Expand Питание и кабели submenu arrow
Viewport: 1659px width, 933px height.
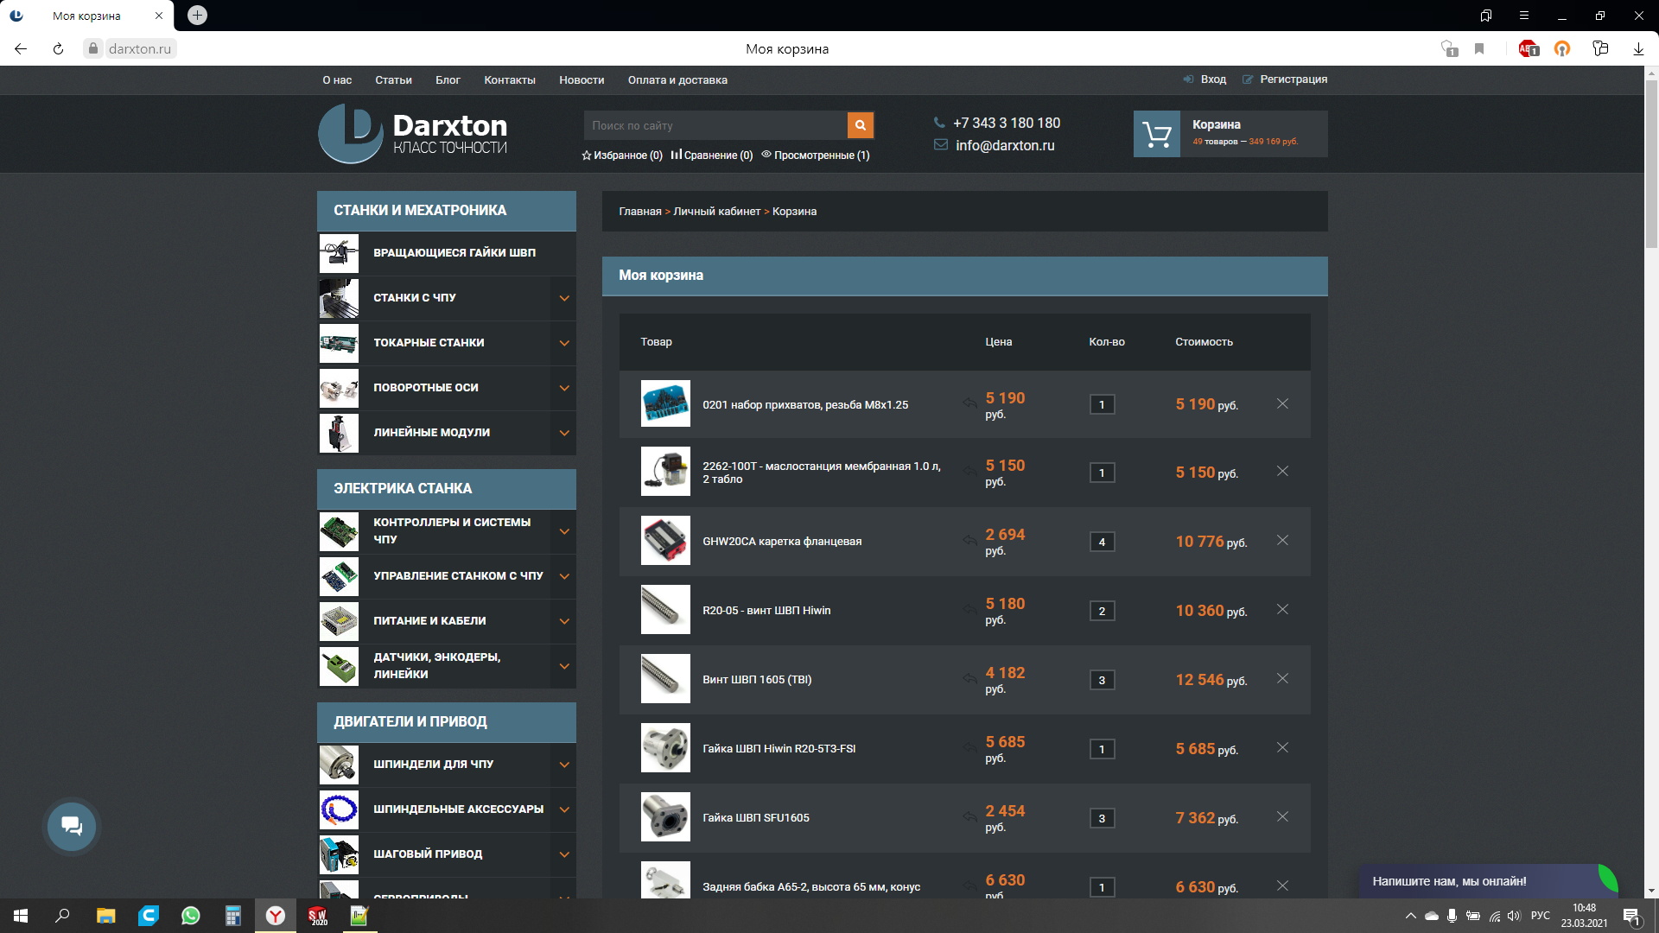pos(564,621)
